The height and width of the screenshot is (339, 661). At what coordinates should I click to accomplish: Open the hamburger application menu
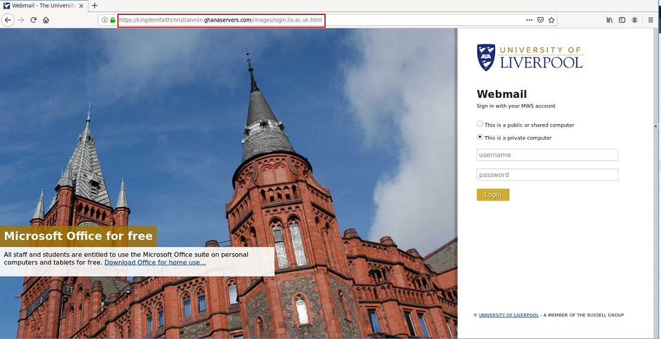[651, 20]
